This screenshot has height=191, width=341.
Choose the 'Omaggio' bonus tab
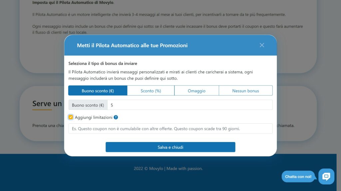[x=196, y=91]
